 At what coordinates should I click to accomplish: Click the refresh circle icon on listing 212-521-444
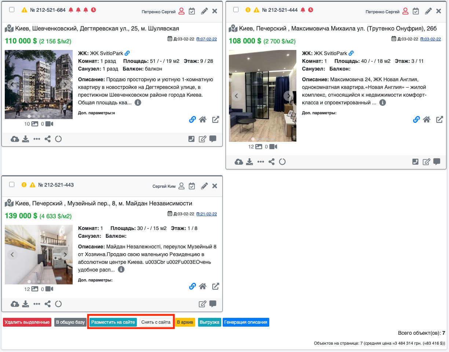tap(282, 162)
